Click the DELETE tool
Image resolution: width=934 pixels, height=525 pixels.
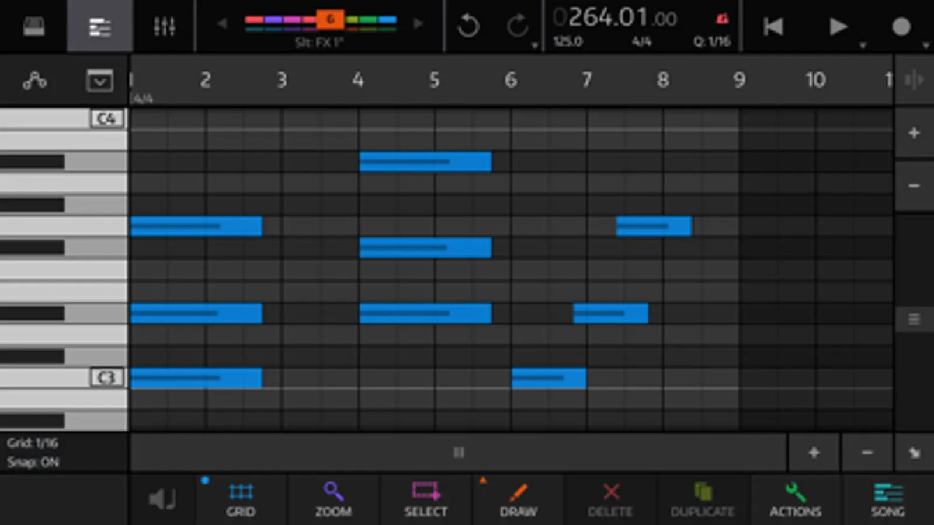[610, 500]
